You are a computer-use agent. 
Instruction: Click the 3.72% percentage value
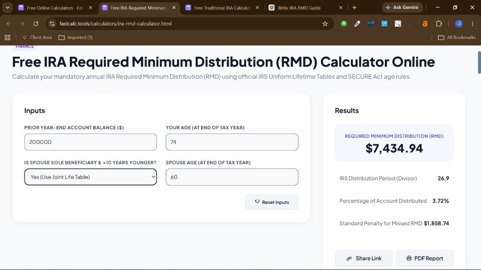click(441, 201)
